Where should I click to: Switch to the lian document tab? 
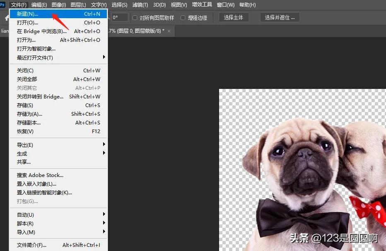(6, 31)
